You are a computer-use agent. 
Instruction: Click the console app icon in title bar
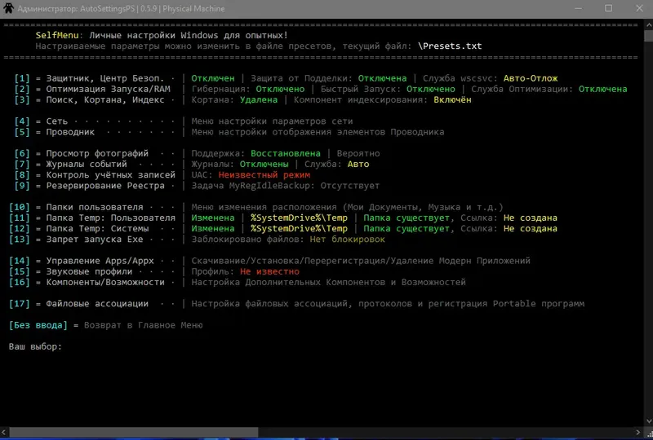[8, 8]
